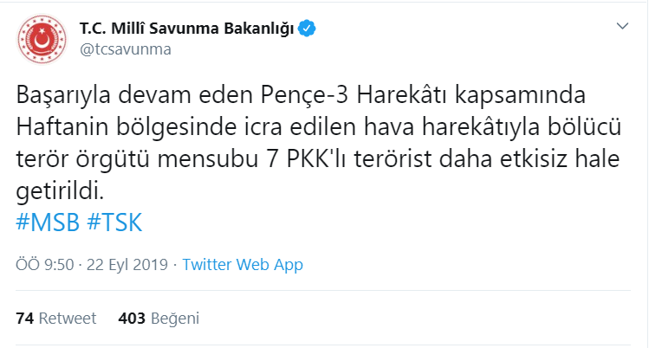Image resolution: width=649 pixels, height=348 pixels.
Task: Expand the tweet options chevron
Action: point(622,26)
